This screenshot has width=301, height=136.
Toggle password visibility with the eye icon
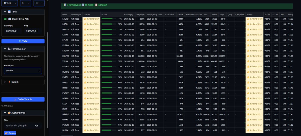37,125
